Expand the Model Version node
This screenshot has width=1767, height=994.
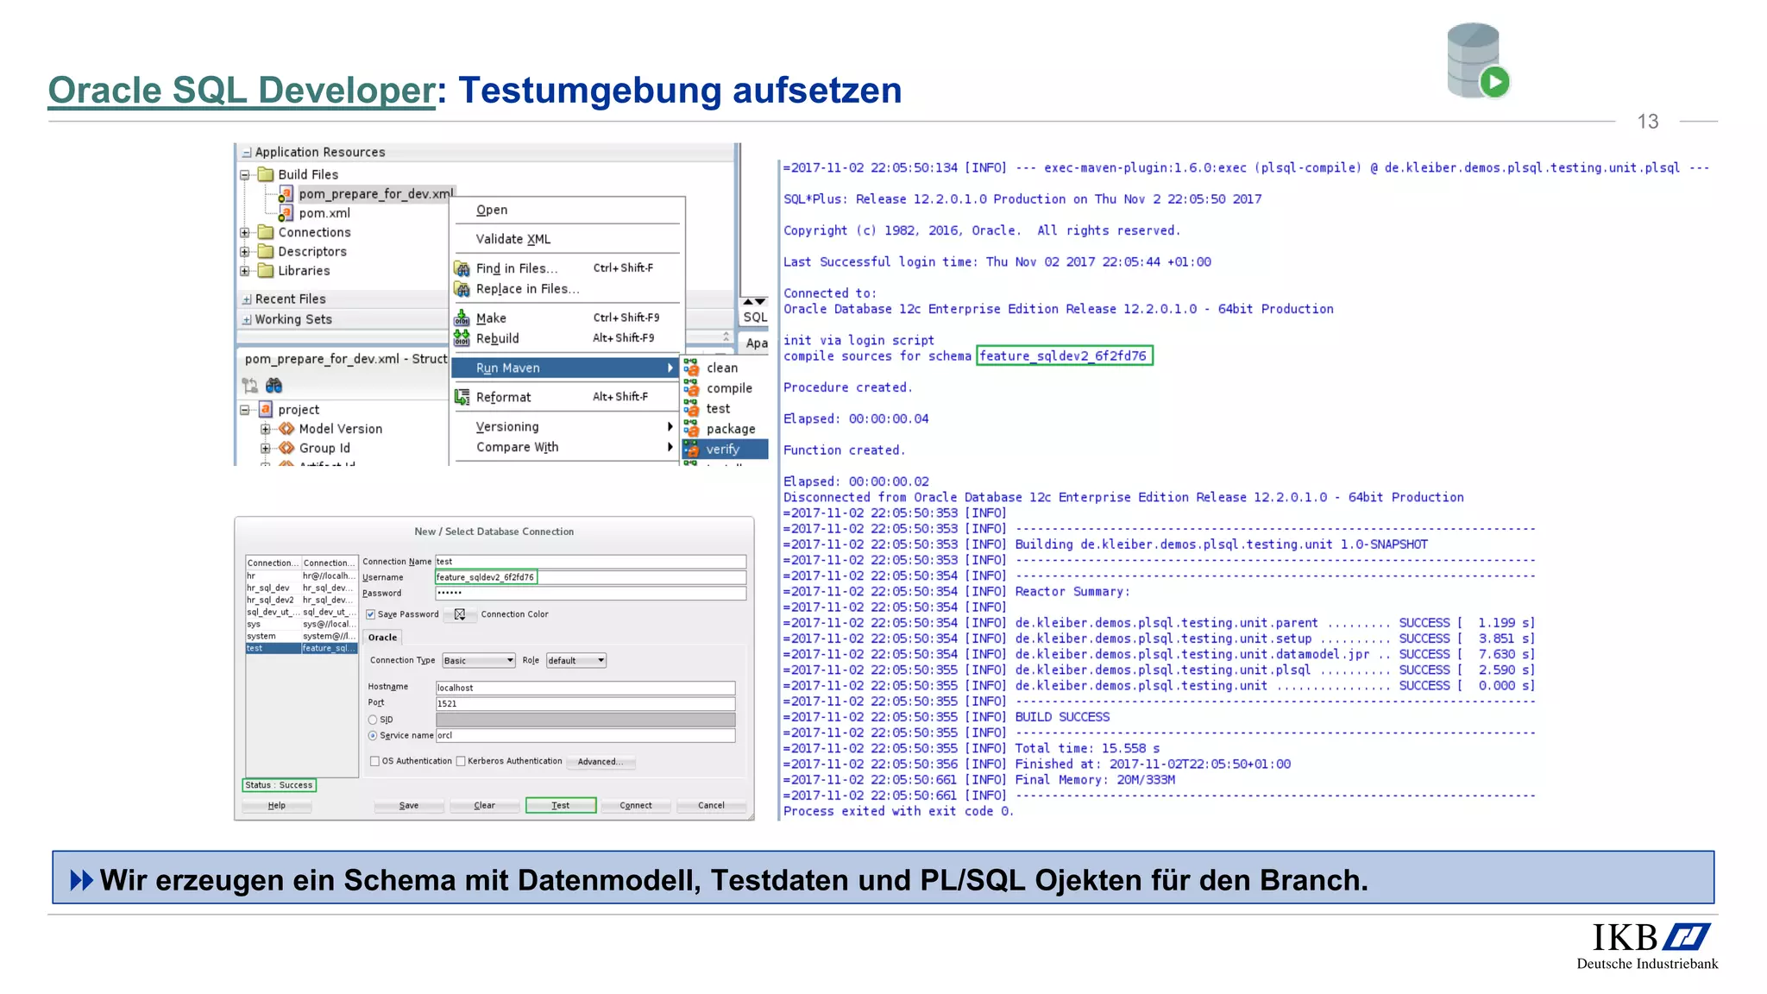tap(266, 429)
